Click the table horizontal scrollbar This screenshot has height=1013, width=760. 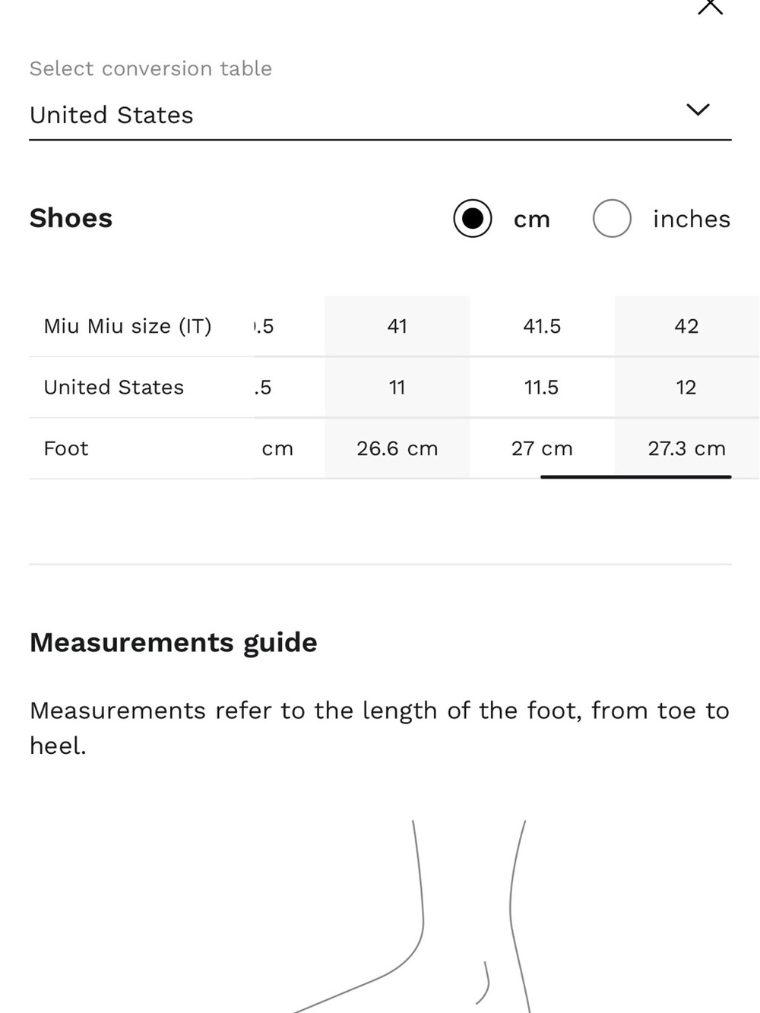(636, 476)
